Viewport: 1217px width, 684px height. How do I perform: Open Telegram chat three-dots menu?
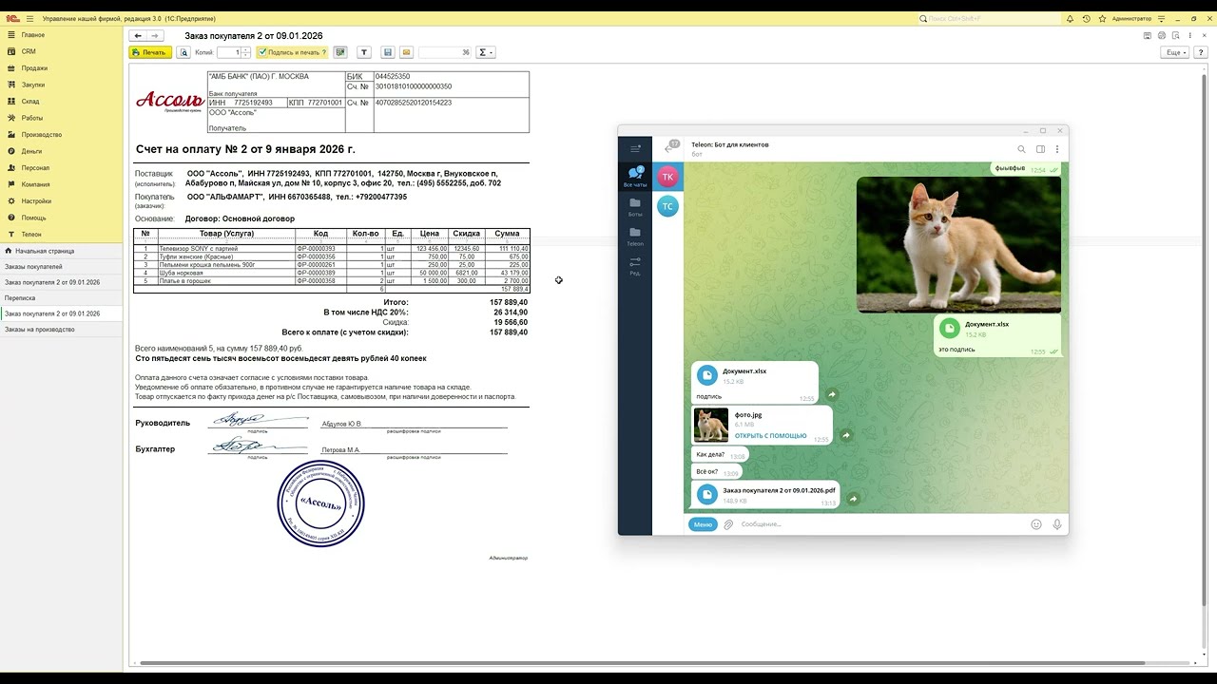(1057, 149)
